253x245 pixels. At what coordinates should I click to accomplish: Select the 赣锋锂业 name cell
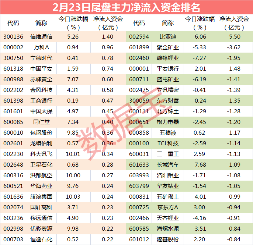click(x=168, y=58)
